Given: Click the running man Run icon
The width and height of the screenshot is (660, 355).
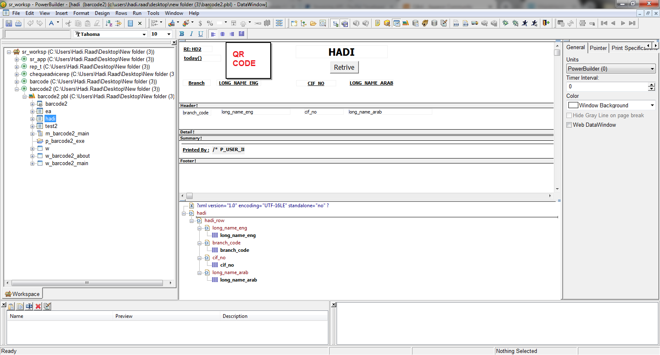Looking at the screenshot, I should [x=525, y=24].
